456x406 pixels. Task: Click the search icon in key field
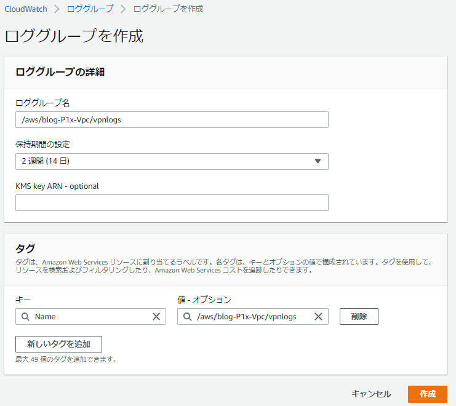[25, 316]
